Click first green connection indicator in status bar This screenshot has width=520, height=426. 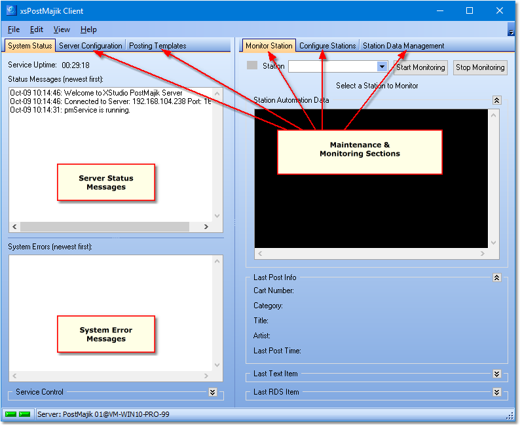click(x=10, y=414)
